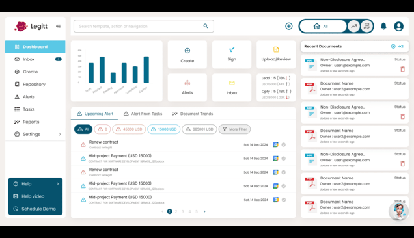Select the All alerts filter chip

click(x=83, y=129)
